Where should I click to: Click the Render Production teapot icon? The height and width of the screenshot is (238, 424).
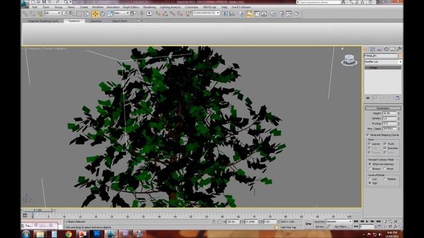[297, 13]
